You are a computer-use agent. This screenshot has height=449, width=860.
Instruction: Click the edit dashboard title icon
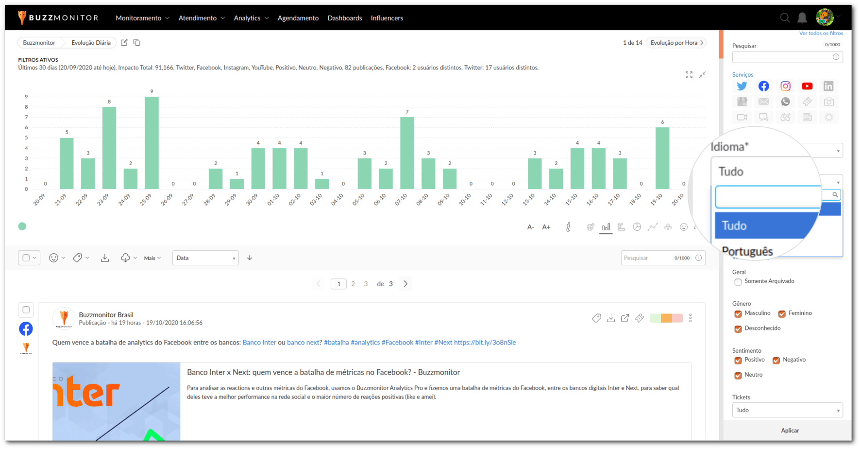point(124,43)
